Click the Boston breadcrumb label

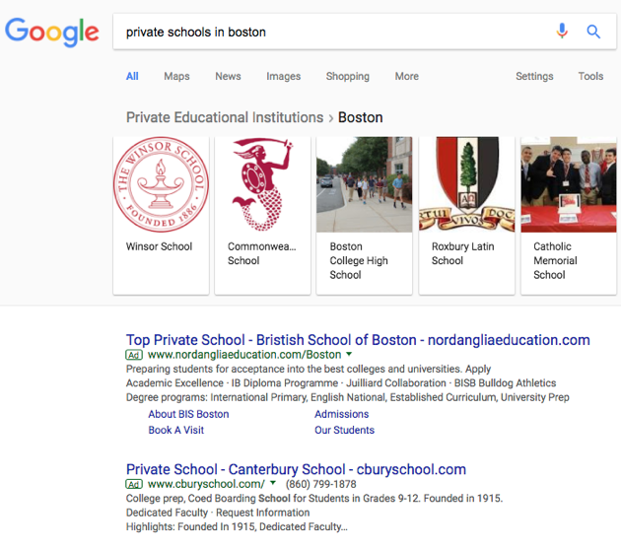point(361,117)
